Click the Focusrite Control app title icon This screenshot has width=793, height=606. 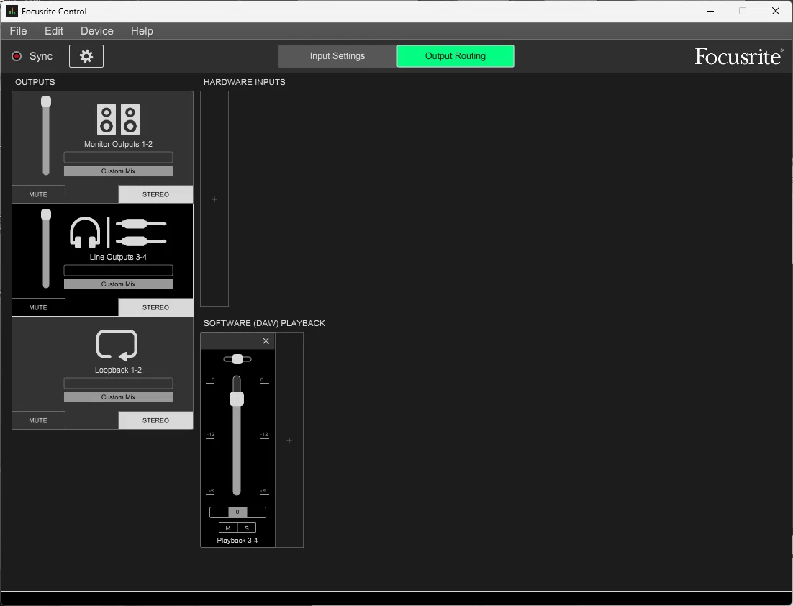pyautogui.click(x=12, y=11)
